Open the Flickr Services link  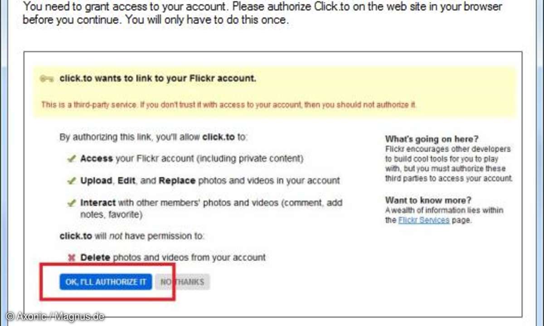(x=424, y=221)
